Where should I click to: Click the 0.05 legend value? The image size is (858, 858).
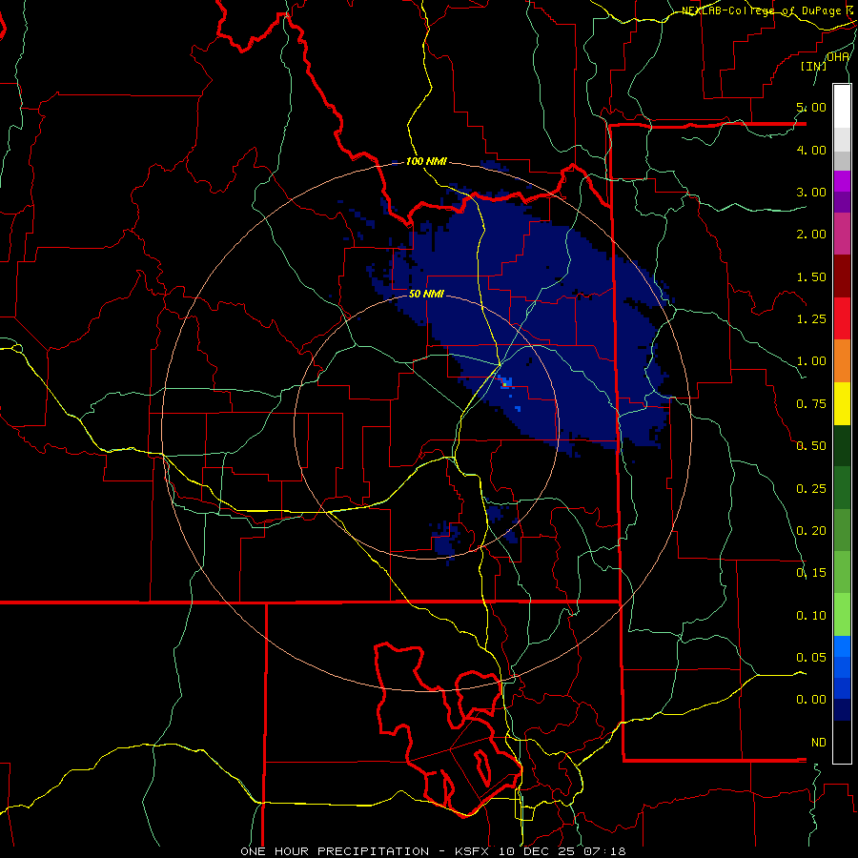point(811,657)
